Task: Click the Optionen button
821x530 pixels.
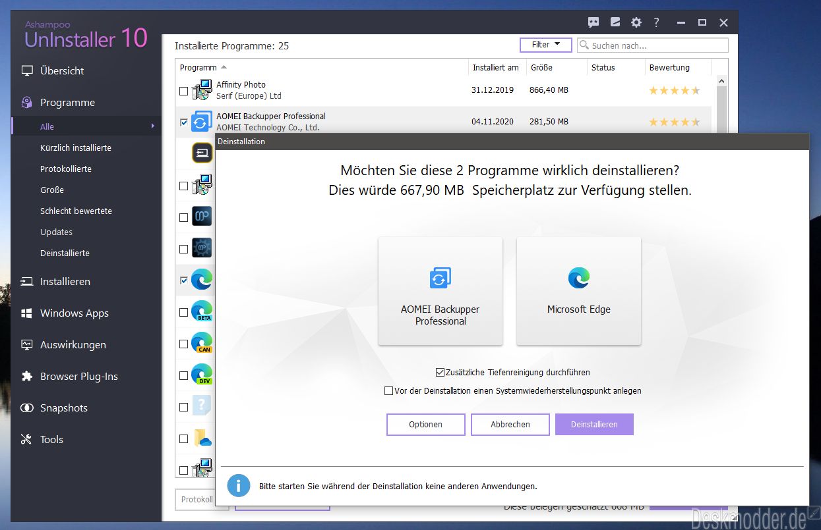Action: (426, 425)
